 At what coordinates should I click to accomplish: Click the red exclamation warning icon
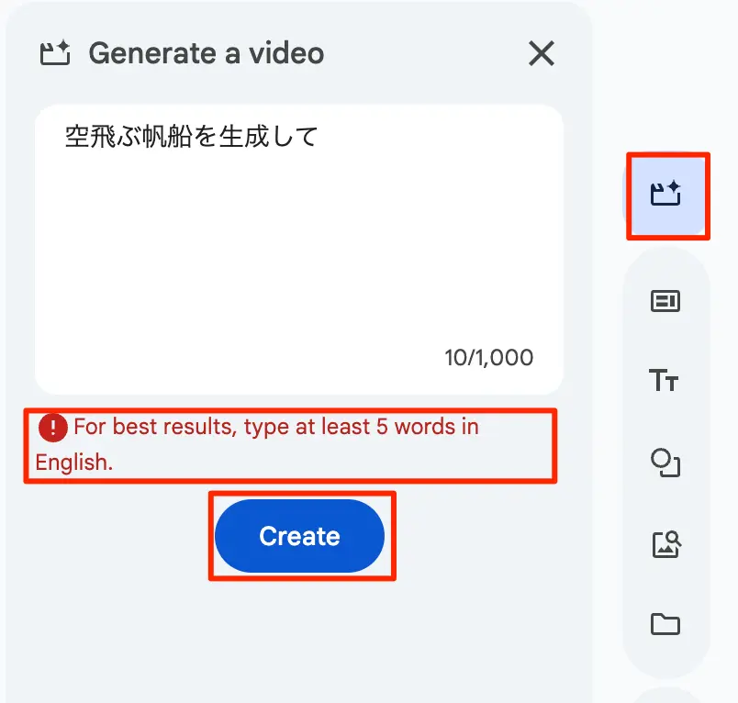[52, 428]
